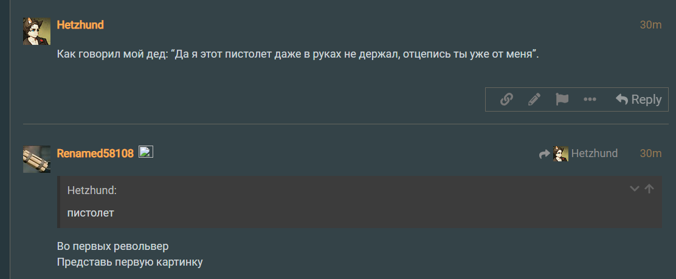Open Renamed58108 profile avatar
The width and height of the screenshot is (676, 279).
coord(36,160)
